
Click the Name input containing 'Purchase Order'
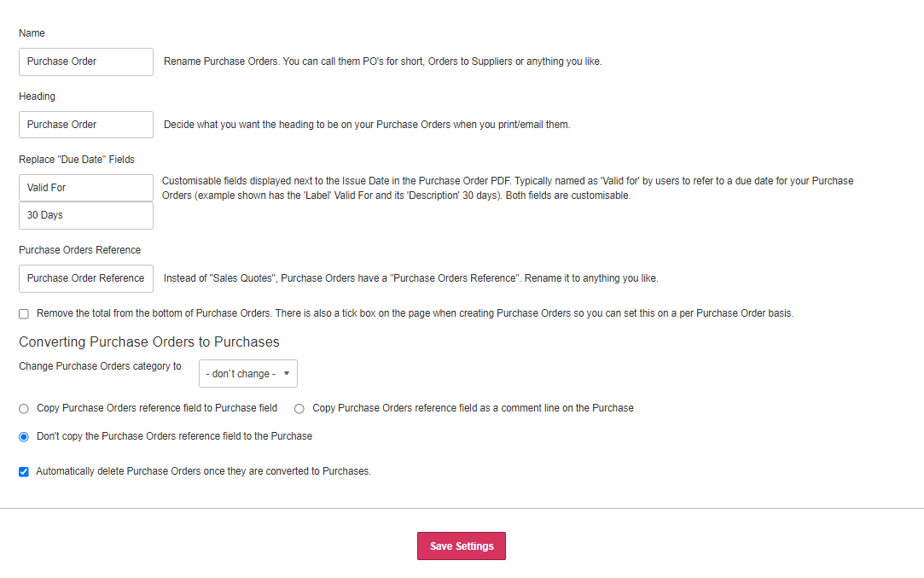tap(85, 61)
